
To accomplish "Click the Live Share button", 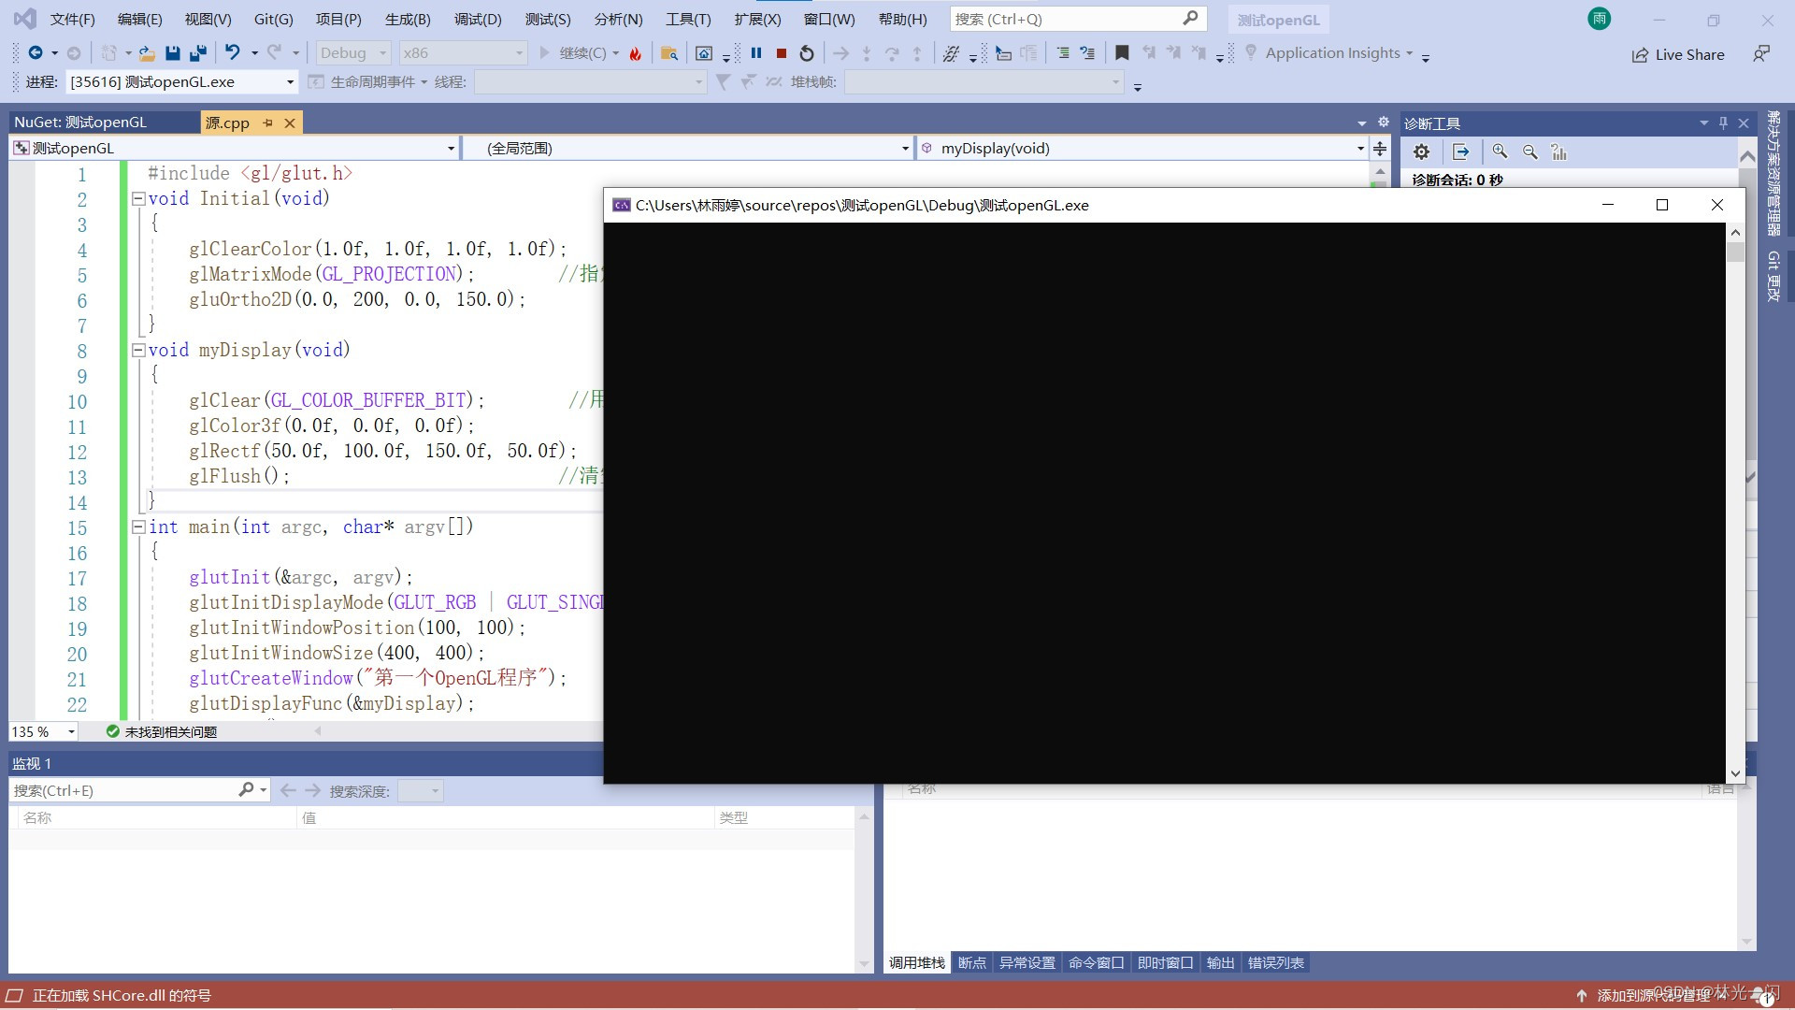I will [x=1679, y=54].
